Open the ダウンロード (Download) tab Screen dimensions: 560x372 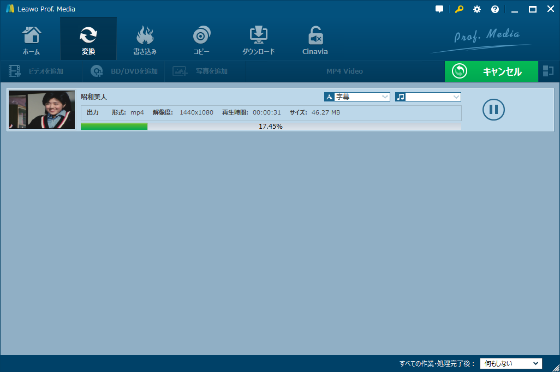[x=258, y=39]
